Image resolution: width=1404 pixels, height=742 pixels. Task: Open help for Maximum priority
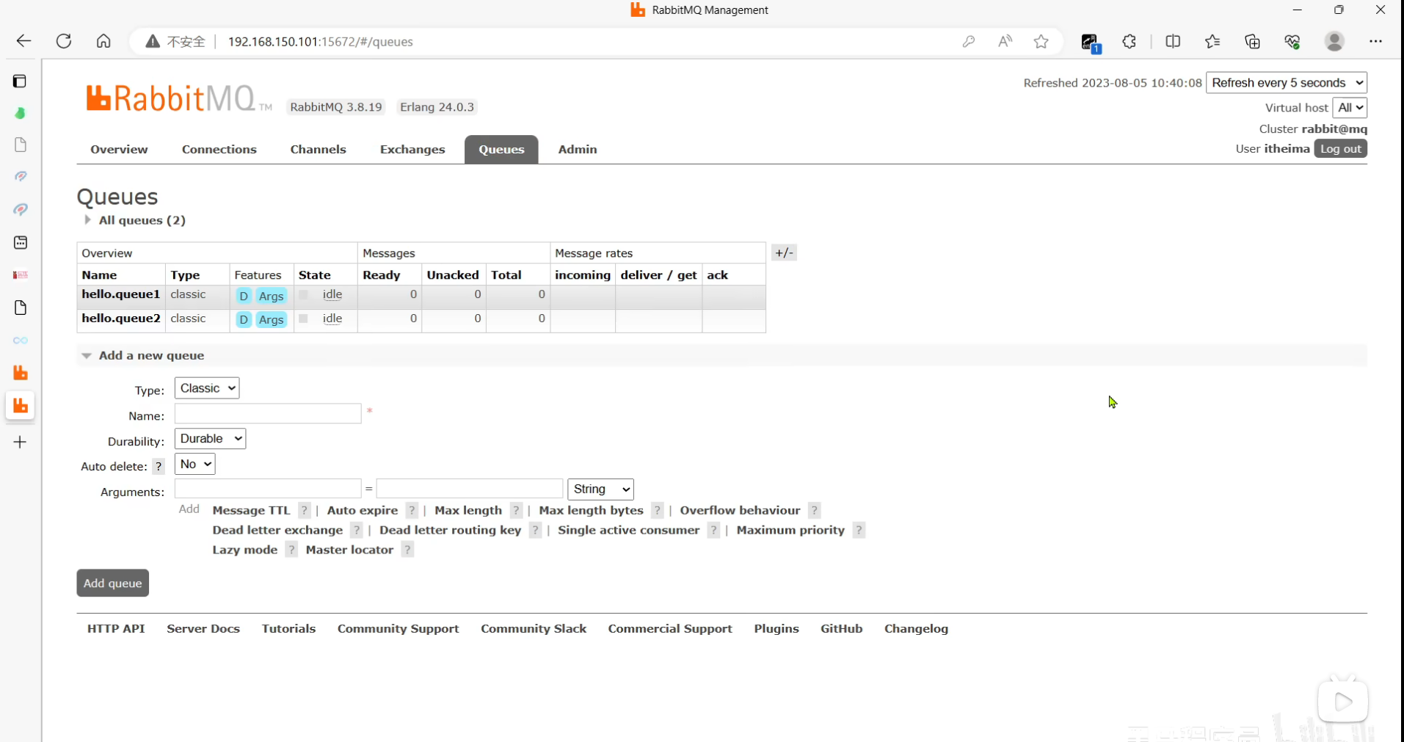[x=859, y=530]
